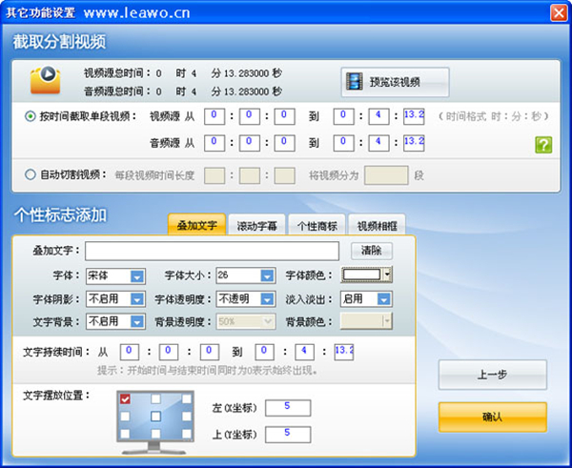Click the audio source start minute field

click(x=249, y=143)
